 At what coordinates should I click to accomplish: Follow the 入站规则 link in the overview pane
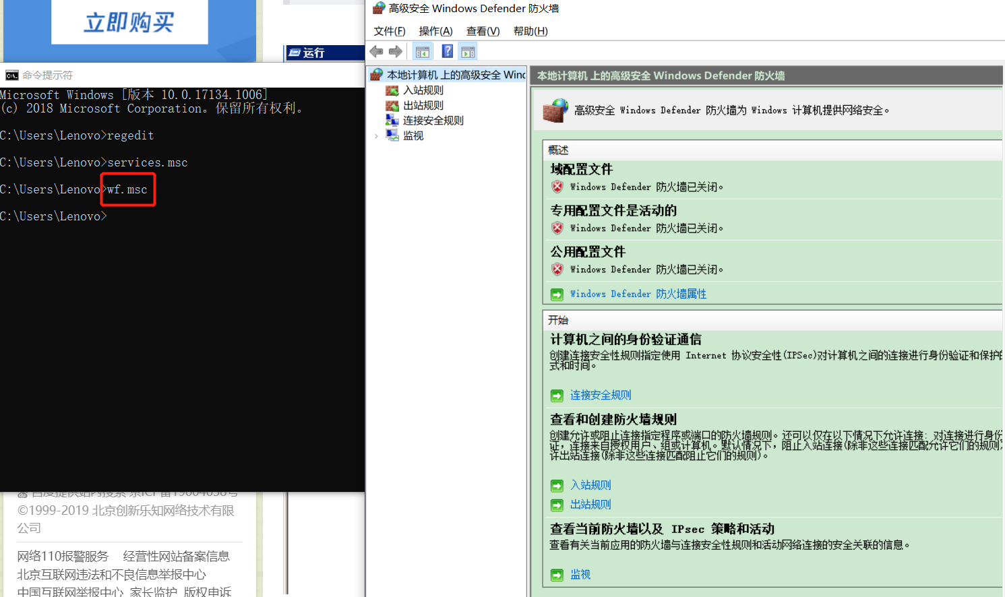click(590, 485)
